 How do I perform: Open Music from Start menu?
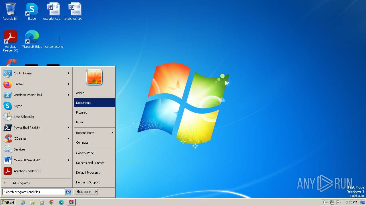click(x=94, y=122)
